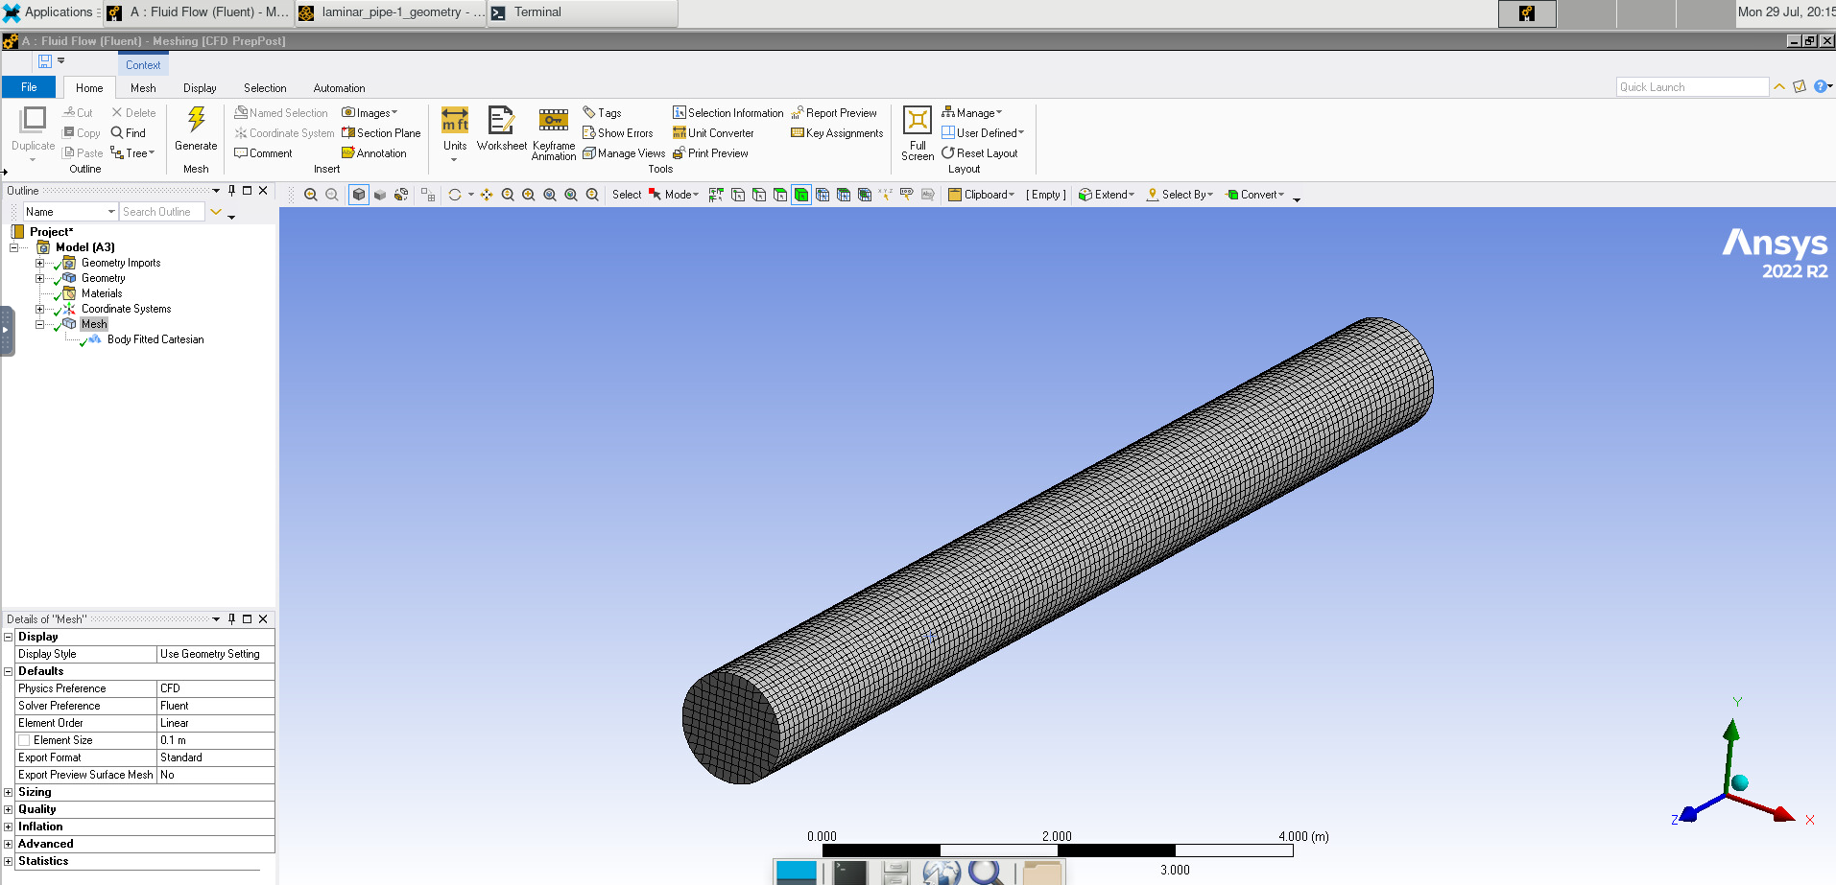
Task: Open Keyframe Animation tool
Action: tap(554, 132)
